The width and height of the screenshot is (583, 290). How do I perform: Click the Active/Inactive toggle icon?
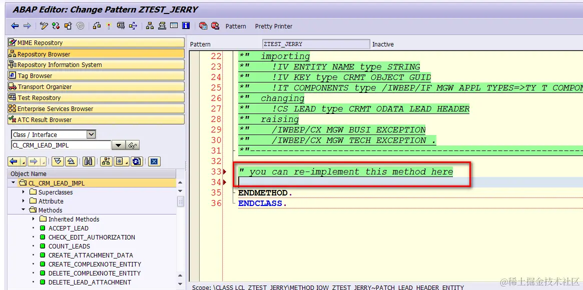(56, 25)
